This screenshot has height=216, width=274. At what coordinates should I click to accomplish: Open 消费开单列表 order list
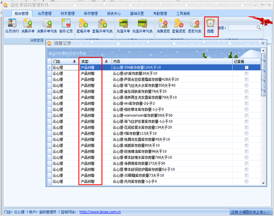click(x=46, y=26)
